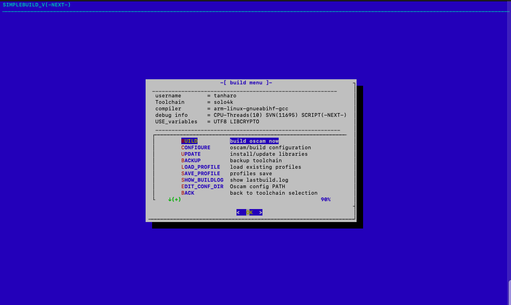511x305 pixels.
Task: Pick the LOAD_PROFILE entry
Action: coord(201,167)
